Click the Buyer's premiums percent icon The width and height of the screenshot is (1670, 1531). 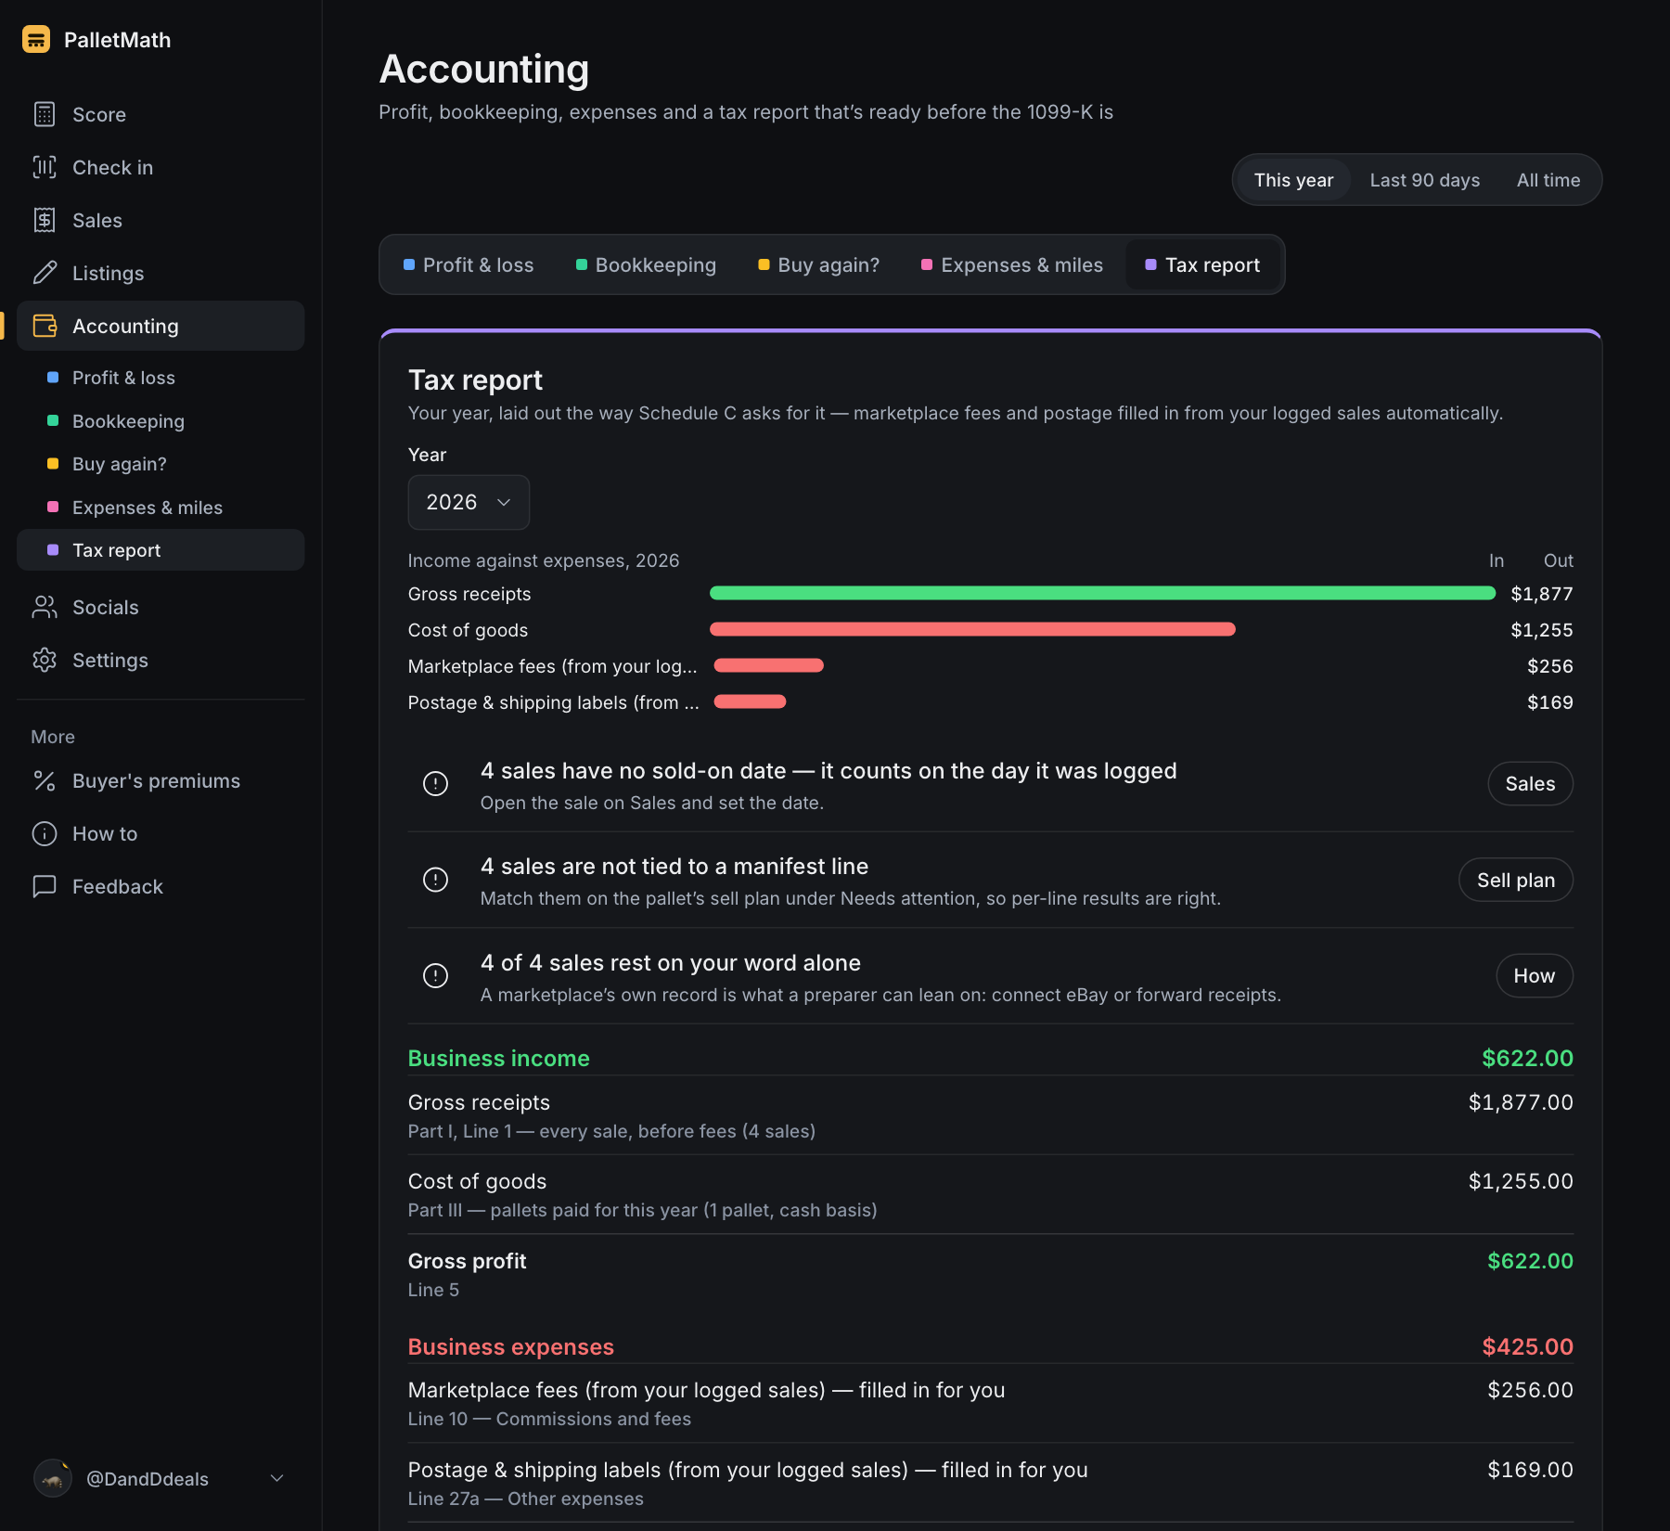[x=45, y=780]
